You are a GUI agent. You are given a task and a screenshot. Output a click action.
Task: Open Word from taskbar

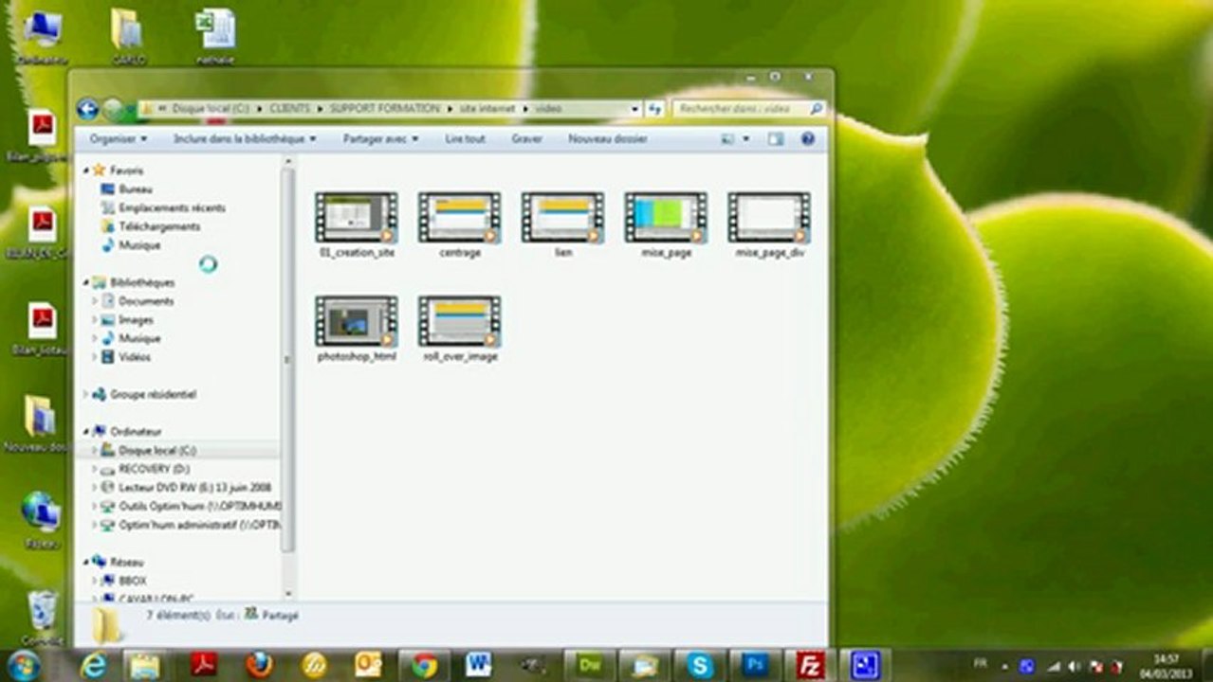pyautogui.click(x=478, y=665)
